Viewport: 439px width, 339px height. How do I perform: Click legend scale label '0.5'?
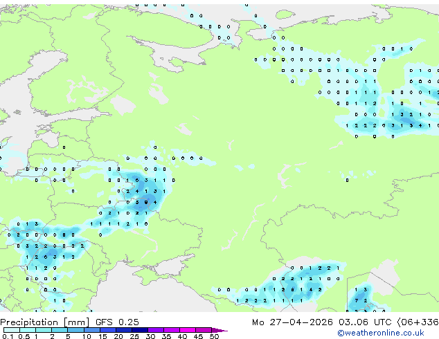(24, 336)
